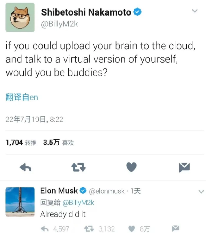Screen dimensions: 206x233
Task: Open Shibetoshi Nakamoto's Doge avatar
Action: click(20, 17)
